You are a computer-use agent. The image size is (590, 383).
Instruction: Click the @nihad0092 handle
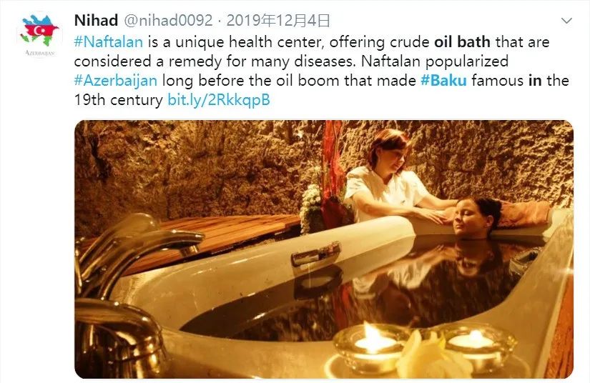(168, 20)
